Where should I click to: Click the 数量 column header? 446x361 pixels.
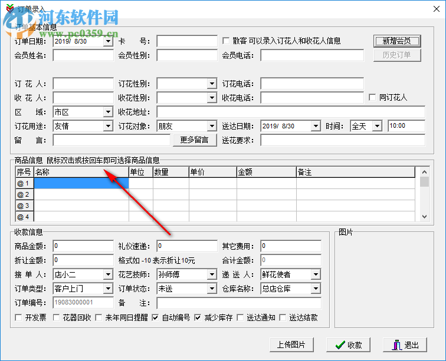tap(171, 172)
